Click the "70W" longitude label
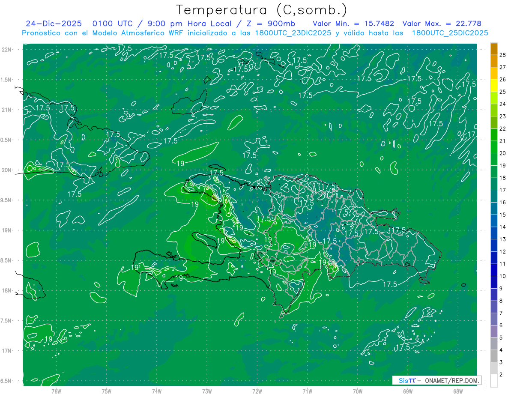This screenshot has width=514, height=397. pyautogui.click(x=358, y=391)
